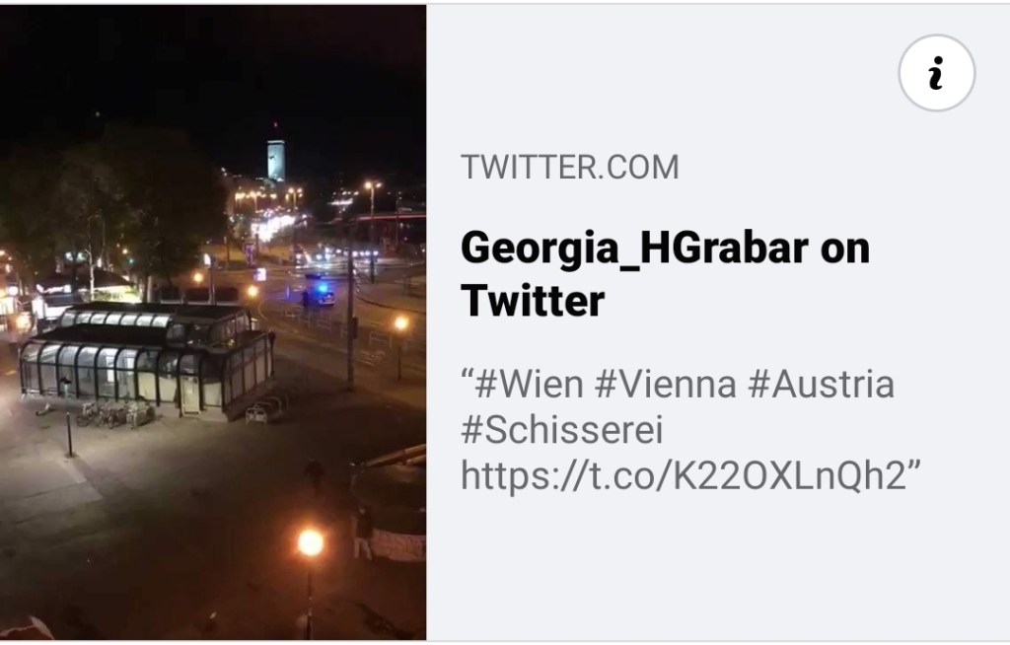
Task: Open the Vienna night street thumbnail
Action: point(213,322)
